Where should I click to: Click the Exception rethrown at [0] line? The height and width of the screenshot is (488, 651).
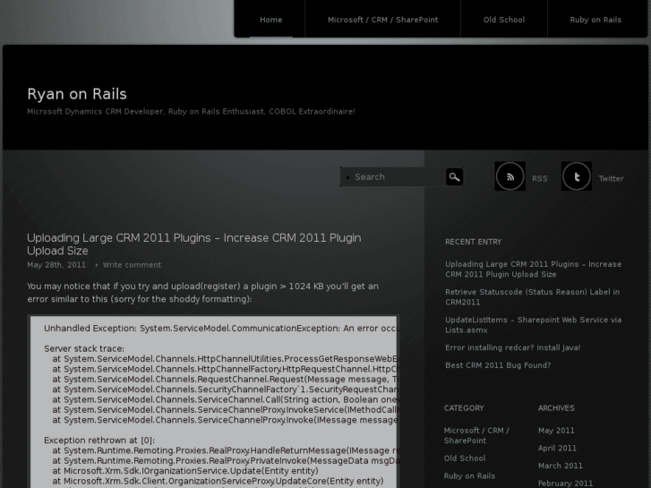pyautogui.click(x=99, y=441)
